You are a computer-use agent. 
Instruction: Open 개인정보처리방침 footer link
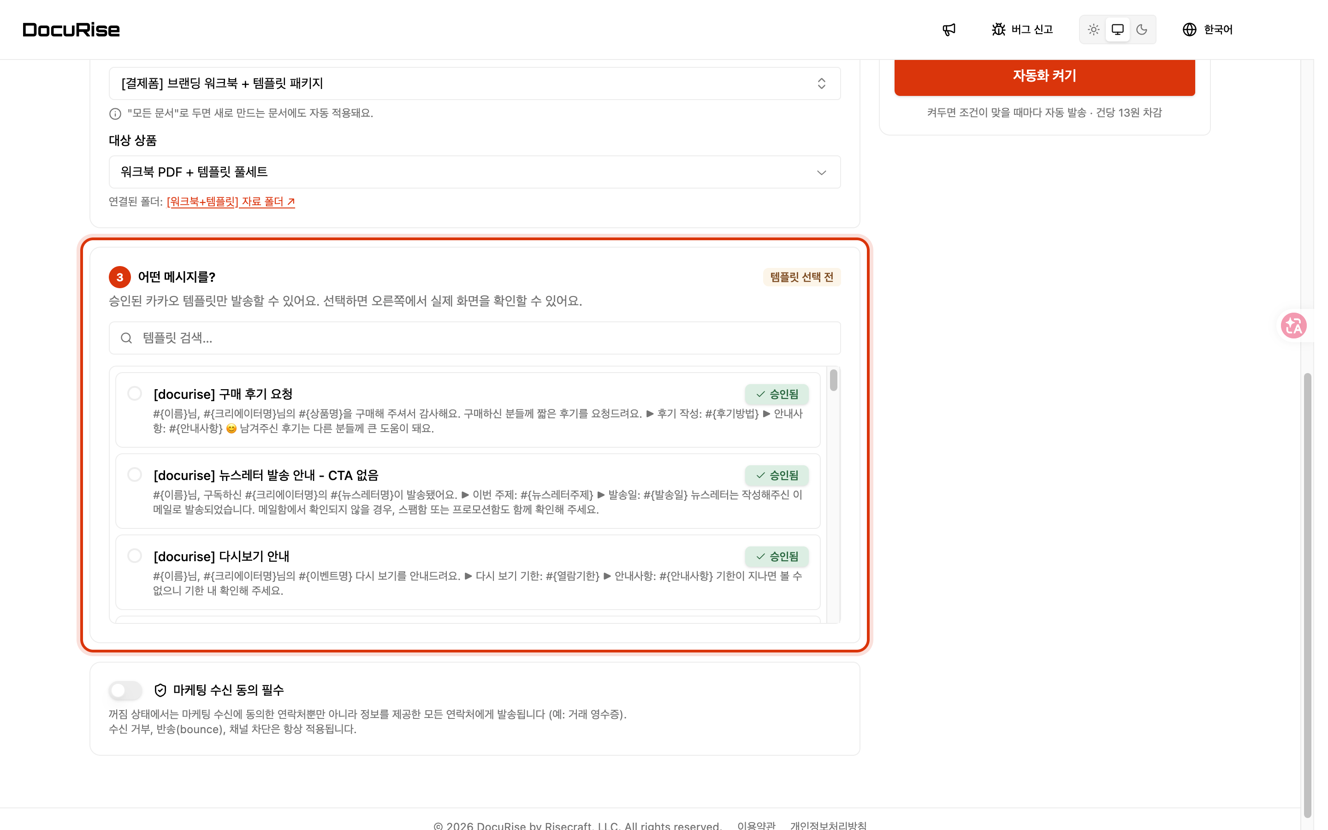[x=828, y=824]
